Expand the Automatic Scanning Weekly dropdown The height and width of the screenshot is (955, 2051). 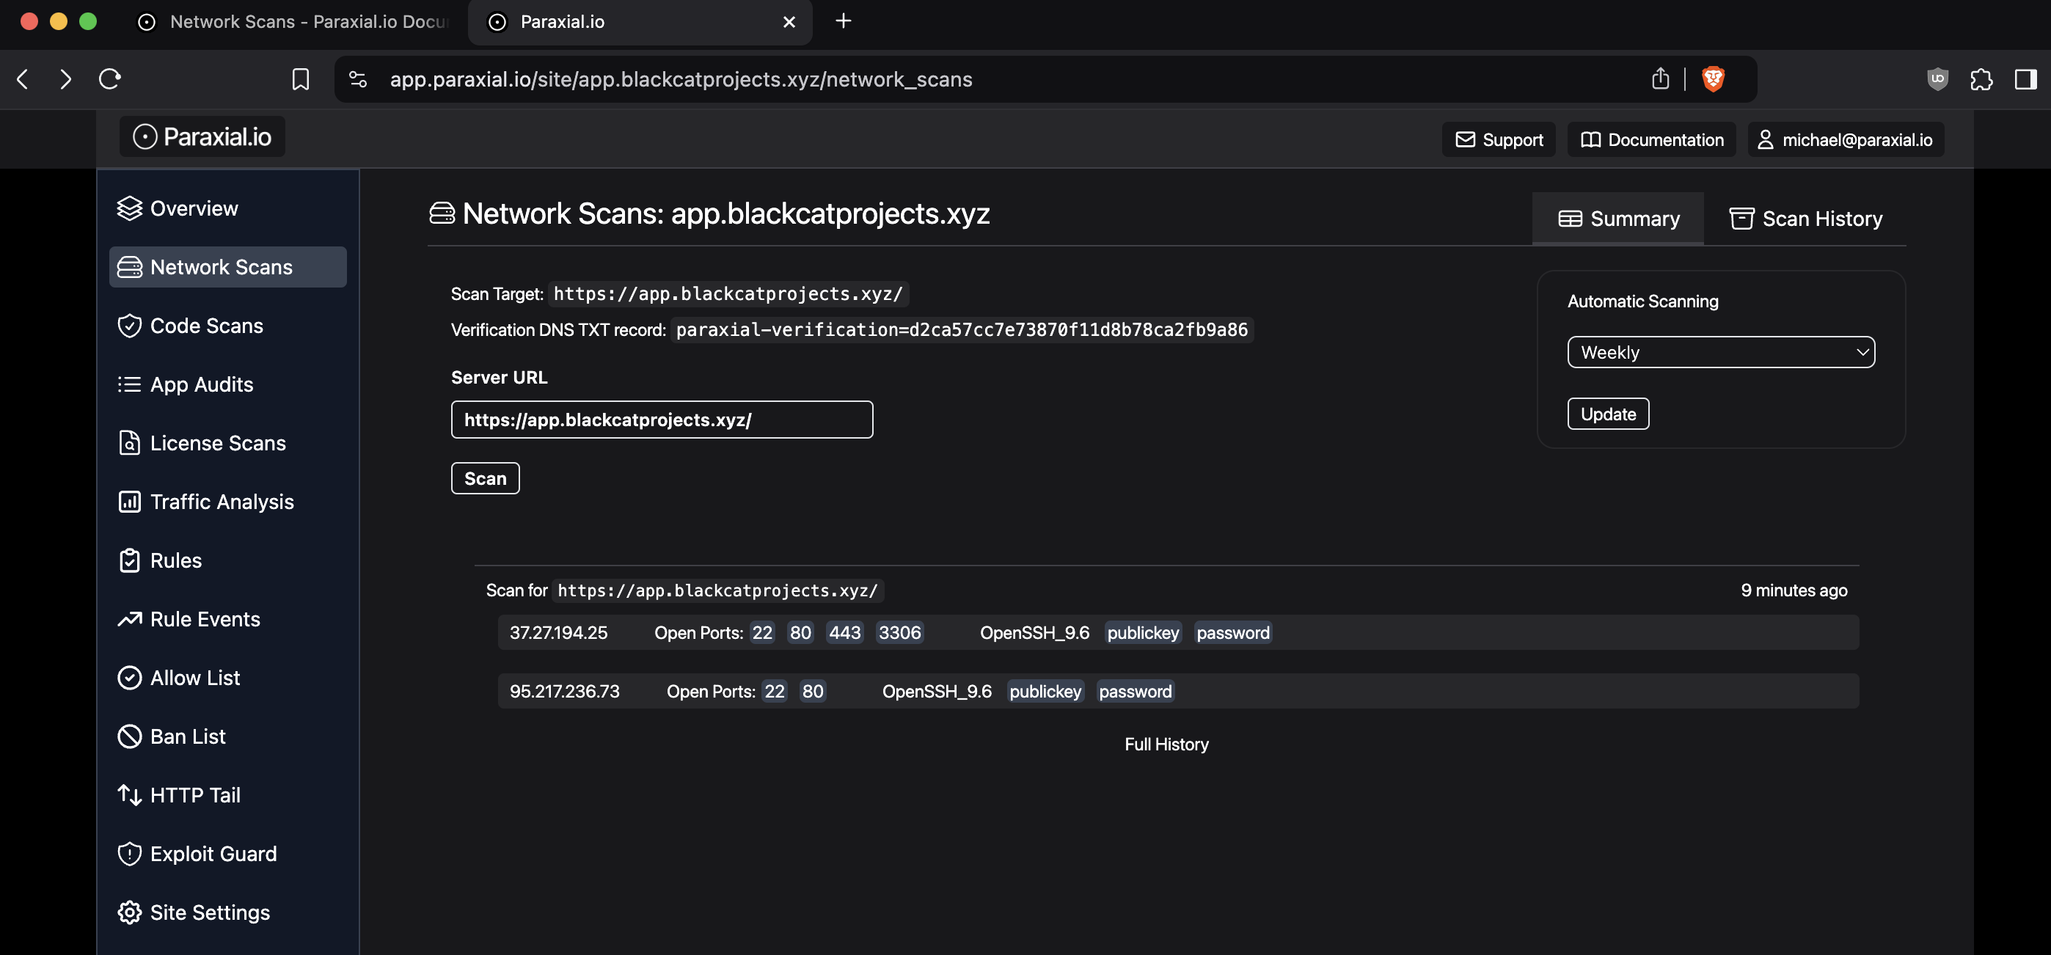click(x=1722, y=353)
